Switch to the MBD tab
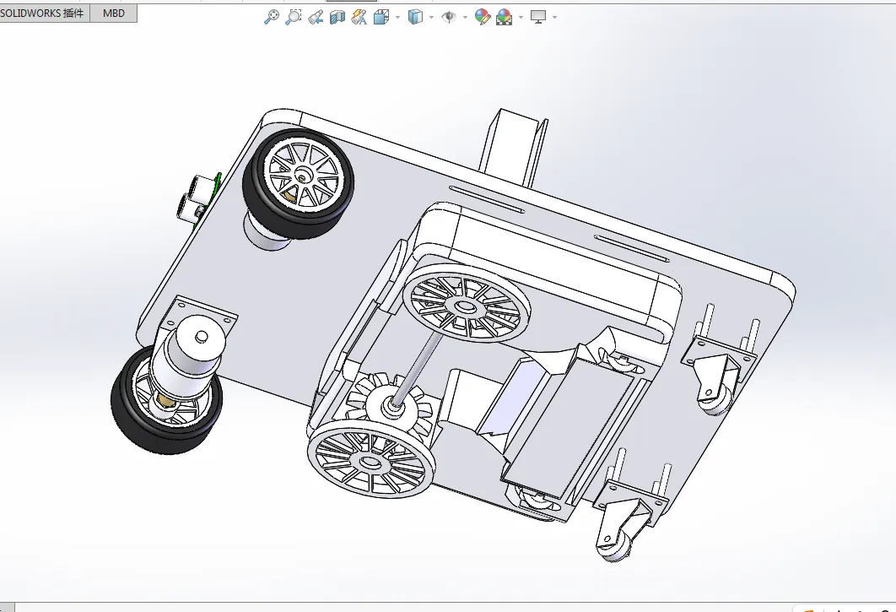Viewport: 896px width, 612px height. 114,14
